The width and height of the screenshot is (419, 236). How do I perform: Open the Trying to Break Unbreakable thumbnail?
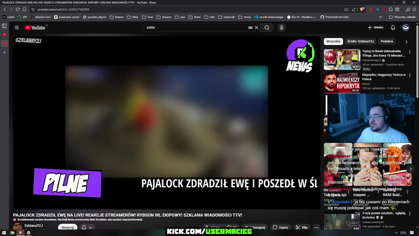[x=342, y=59]
